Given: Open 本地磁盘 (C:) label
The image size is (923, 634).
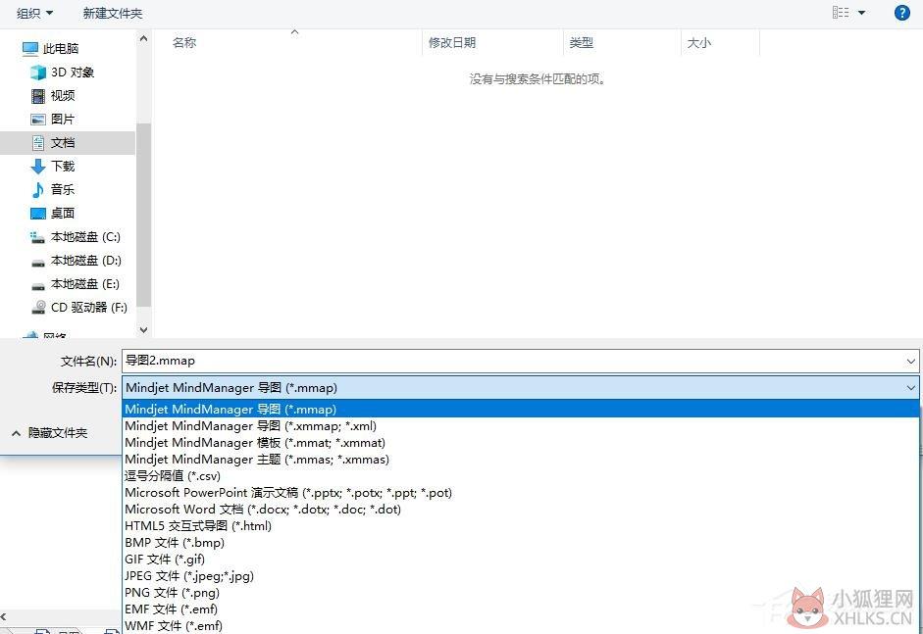Looking at the screenshot, I should [85, 237].
